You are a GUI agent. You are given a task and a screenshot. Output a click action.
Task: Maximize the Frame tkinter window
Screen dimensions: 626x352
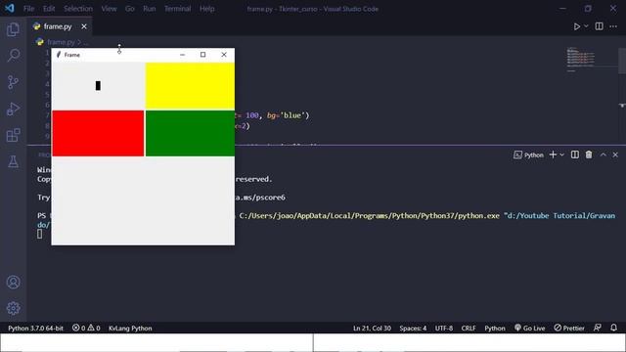202,55
